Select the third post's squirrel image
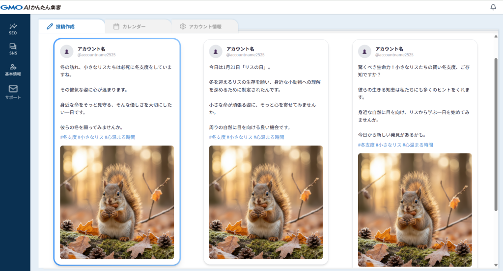The width and height of the screenshot is (503, 271). point(415,210)
